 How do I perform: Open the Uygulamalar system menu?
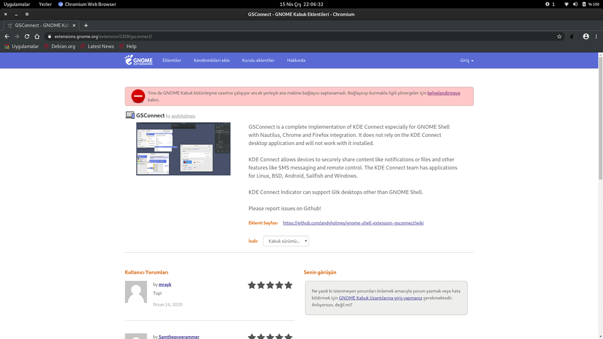(x=17, y=4)
